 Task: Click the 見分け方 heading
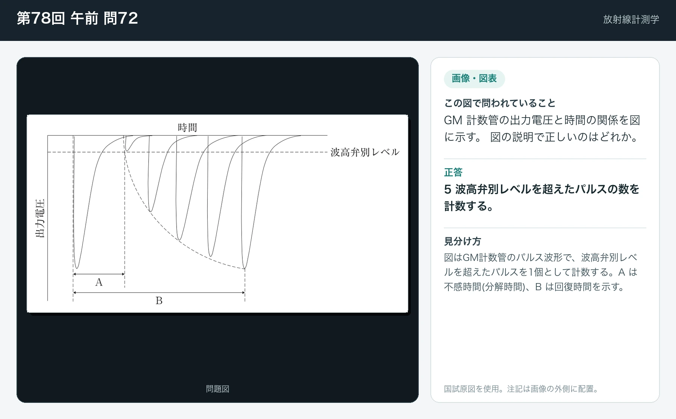pyautogui.click(x=462, y=241)
